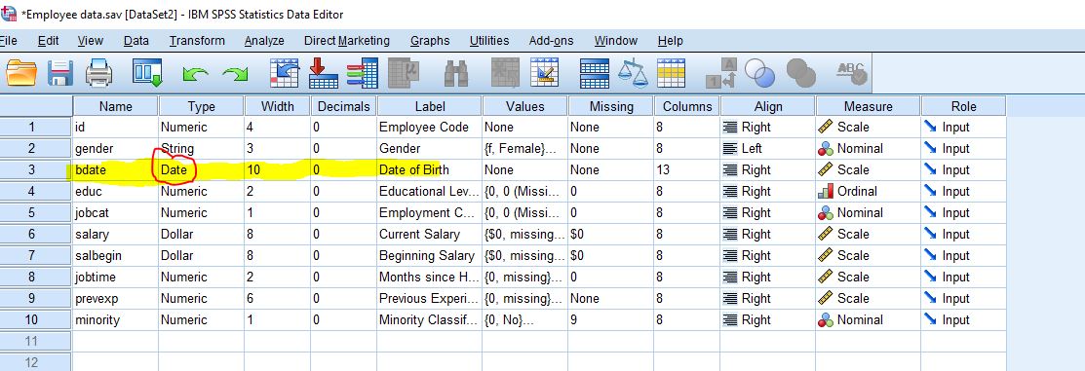Click the 'Date of Birth' label cell
The image size is (1085, 371).
click(x=430, y=170)
